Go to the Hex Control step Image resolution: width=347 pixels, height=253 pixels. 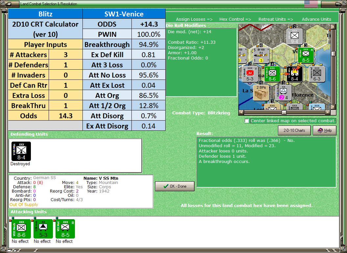235,19
